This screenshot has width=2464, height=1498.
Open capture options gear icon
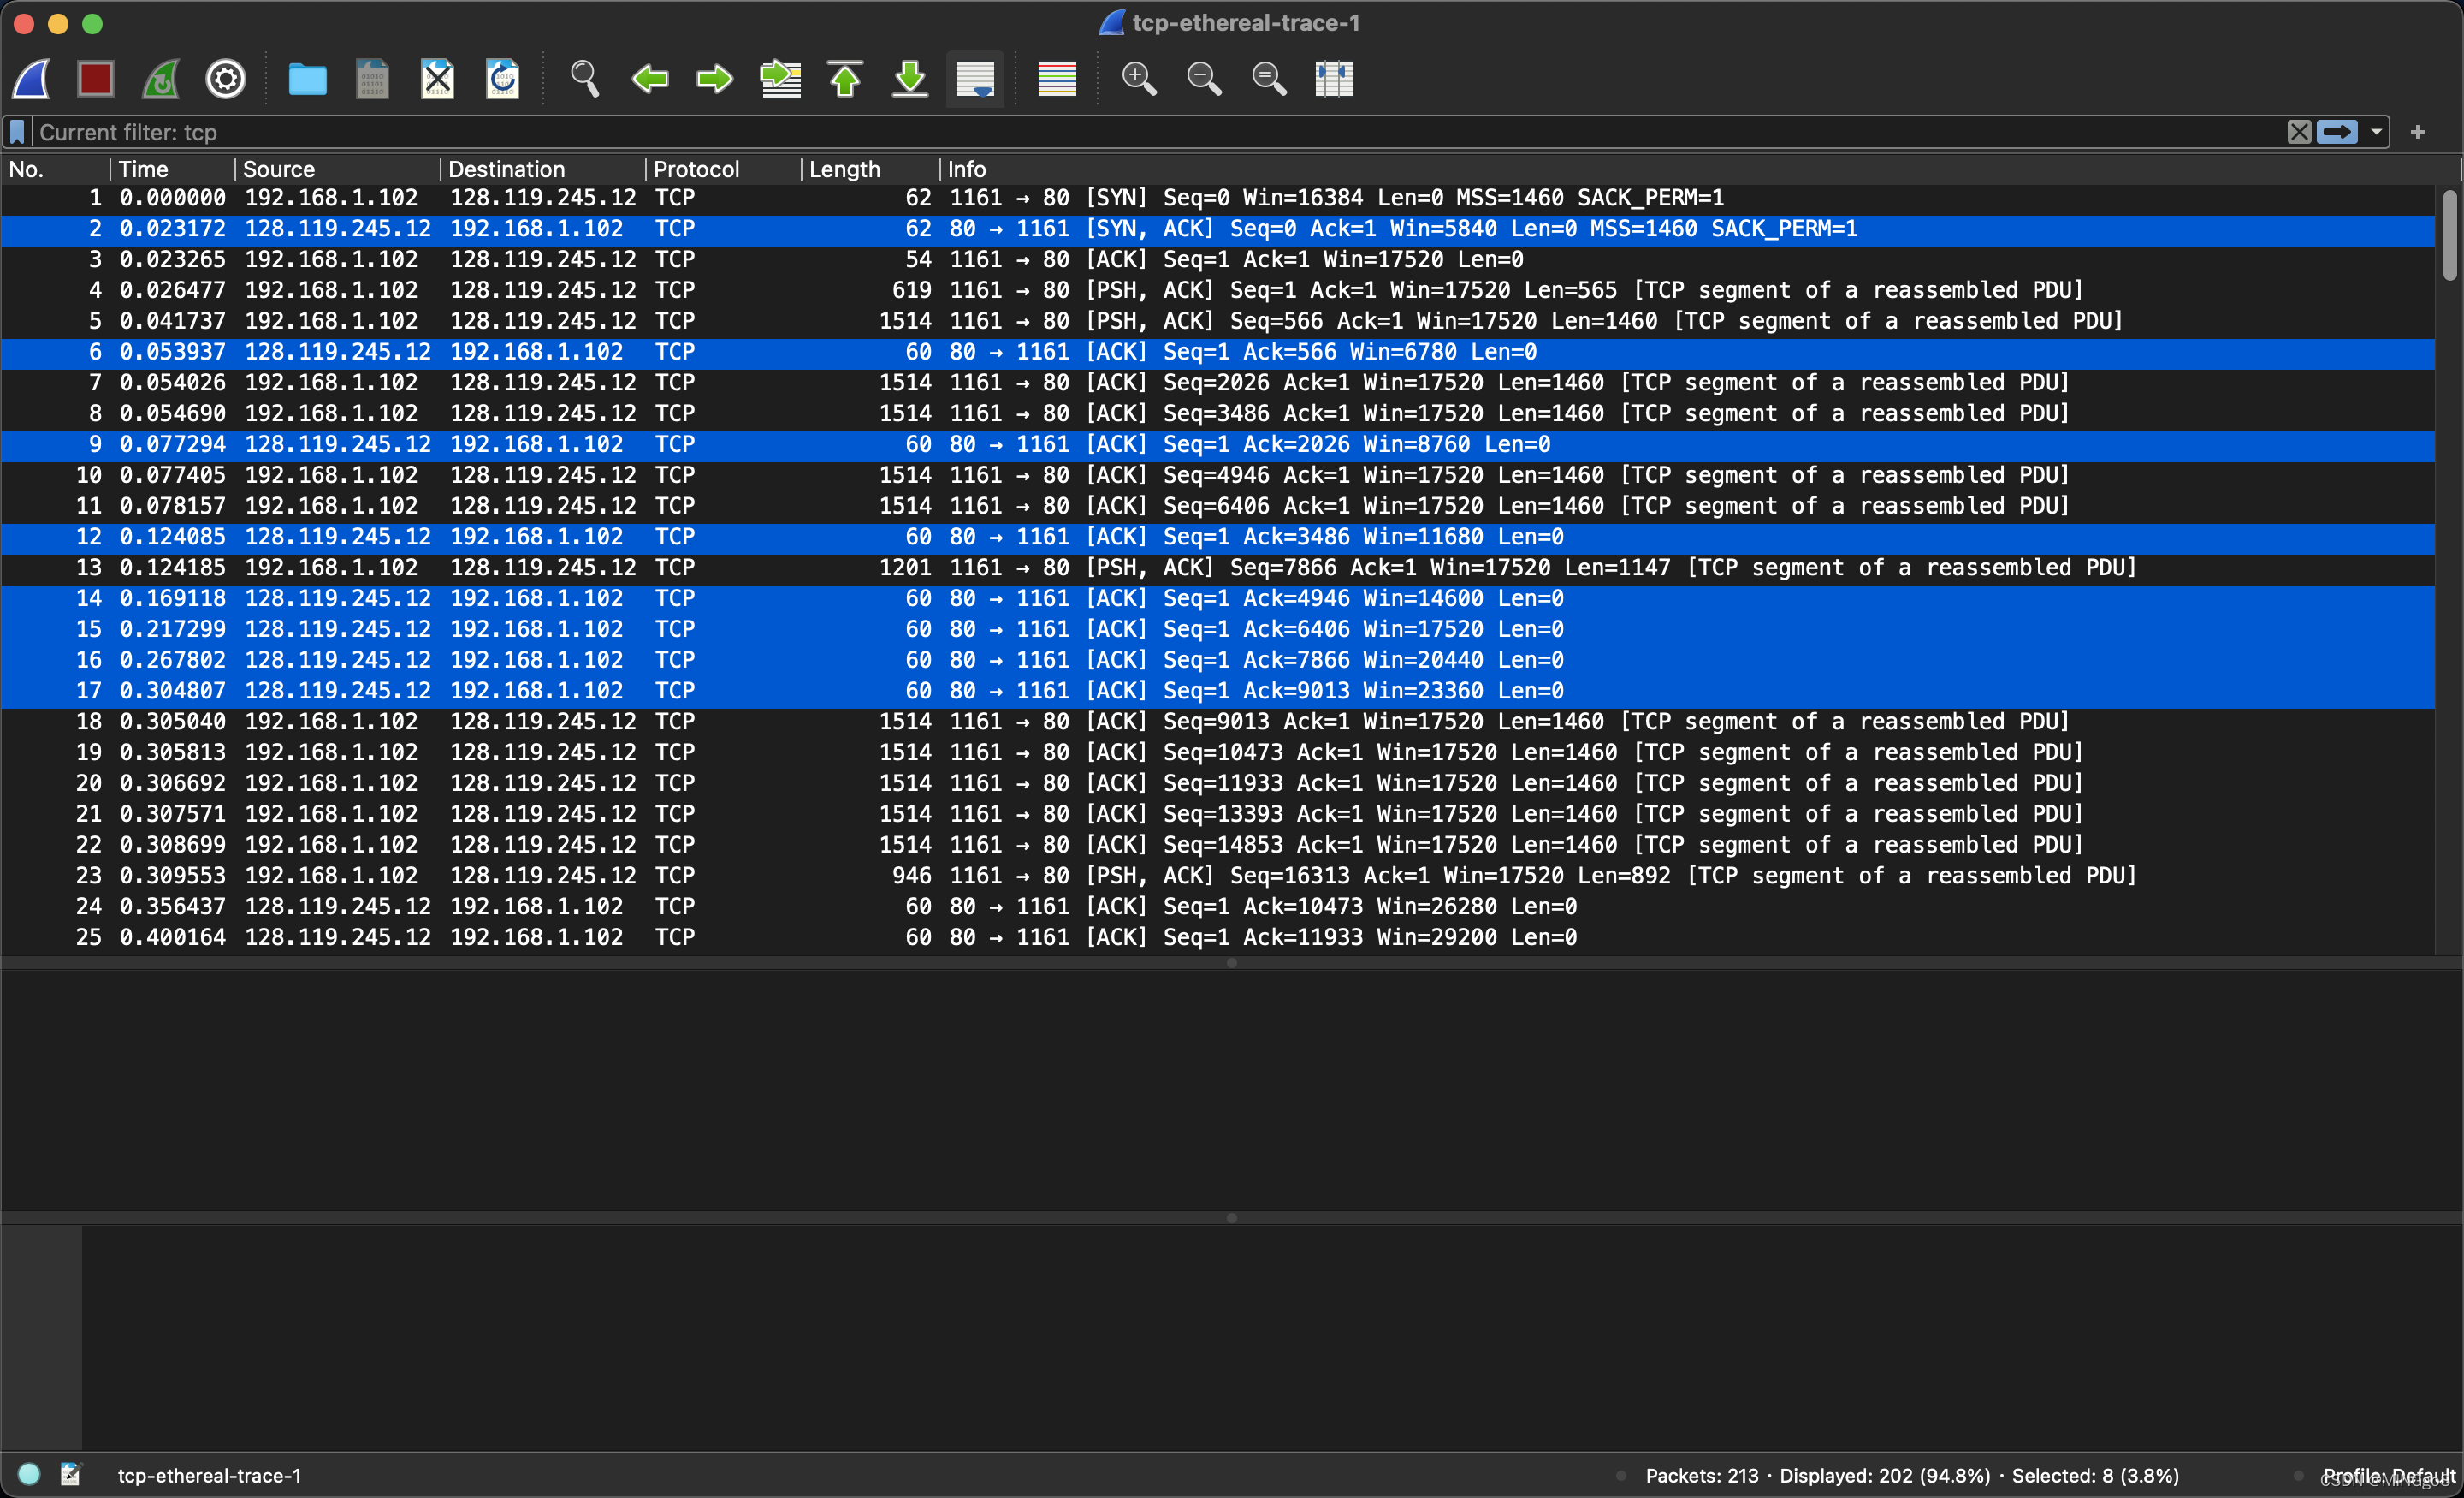tap(226, 78)
